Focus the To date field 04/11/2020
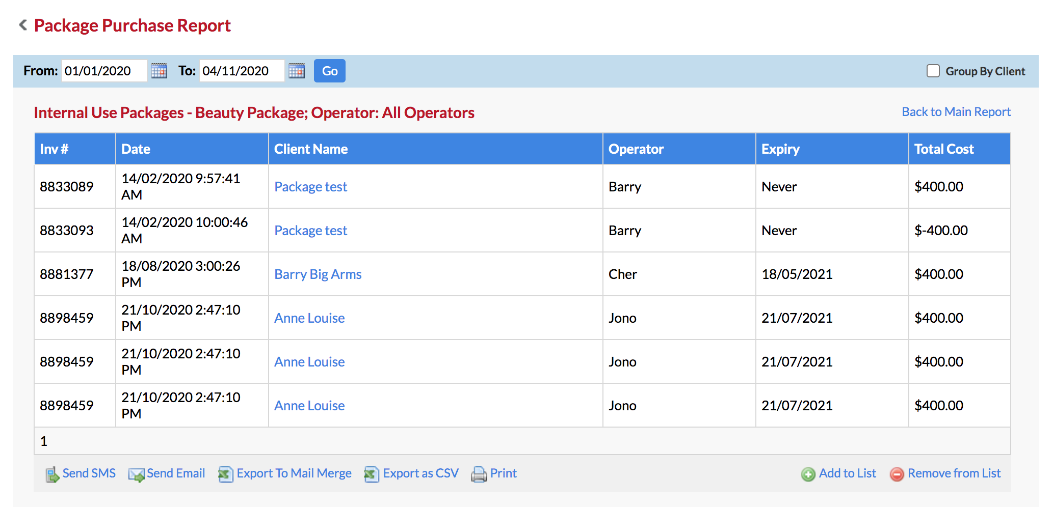 click(242, 71)
